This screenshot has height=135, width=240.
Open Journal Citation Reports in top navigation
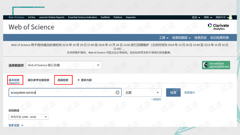(x=51, y=17)
